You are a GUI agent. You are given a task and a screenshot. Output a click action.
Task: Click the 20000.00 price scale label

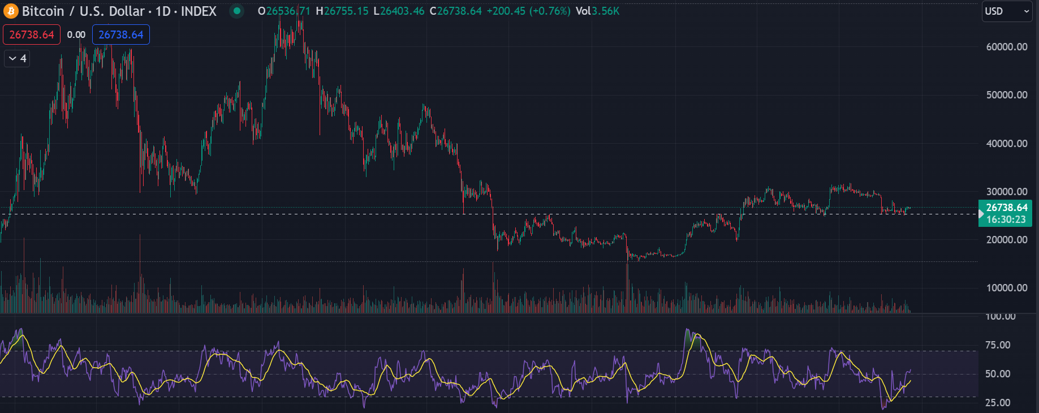(x=1007, y=240)
